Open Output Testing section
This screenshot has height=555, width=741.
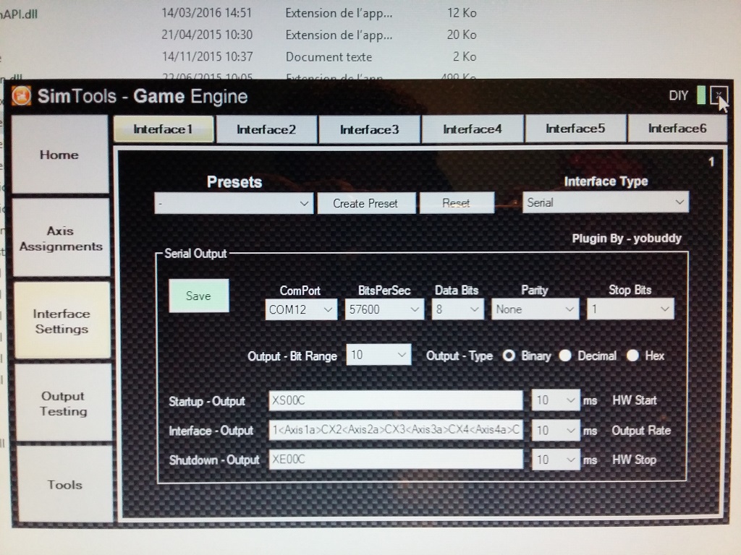(64, 403)
